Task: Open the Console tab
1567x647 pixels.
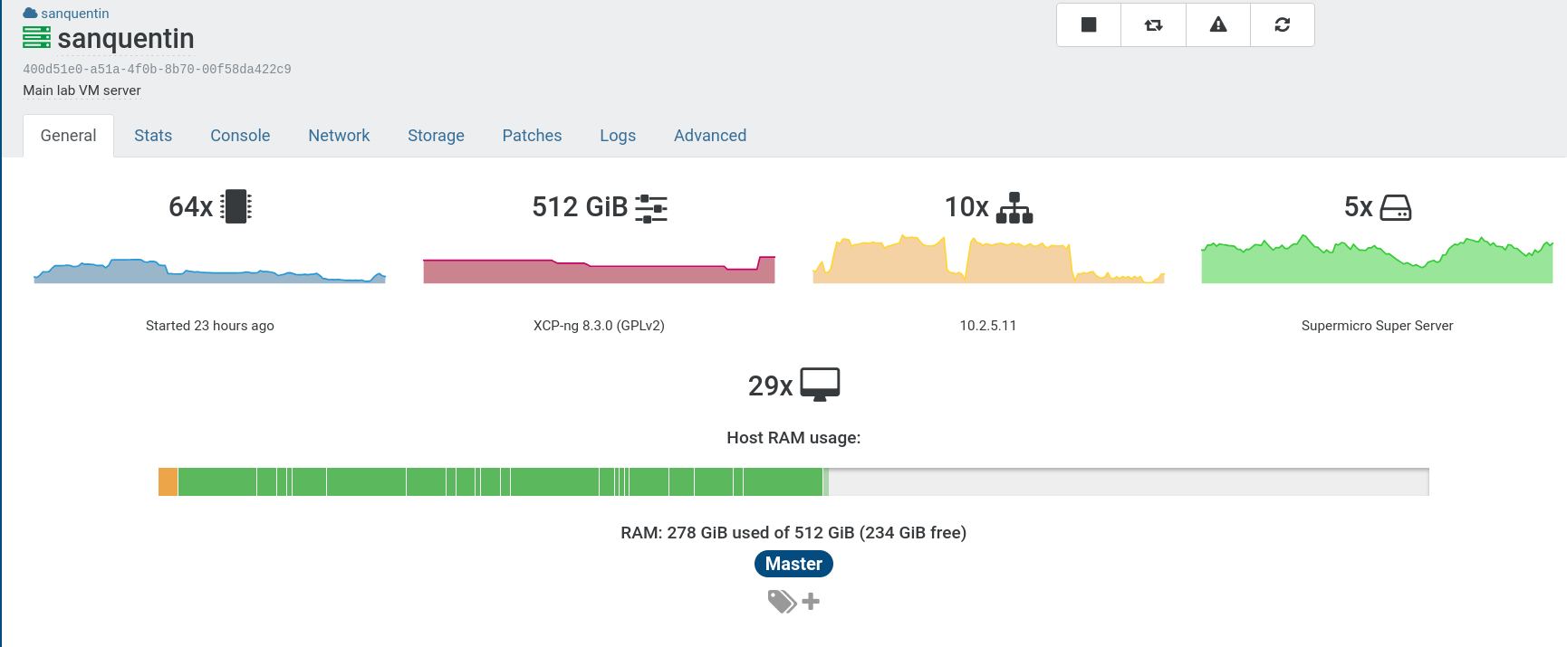Action: point(240,136)
